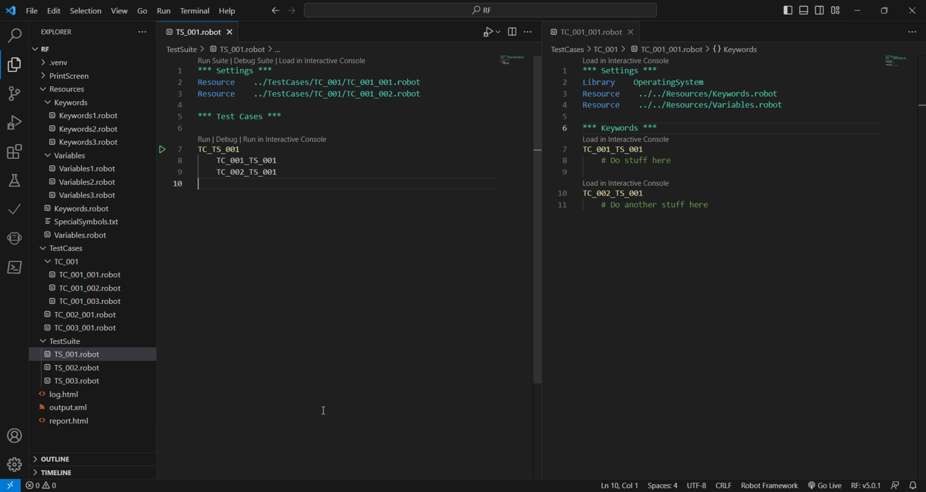Click the Run Suite code lens link
The height and width of the screenshot is (492, 926).
coord(212,61)
